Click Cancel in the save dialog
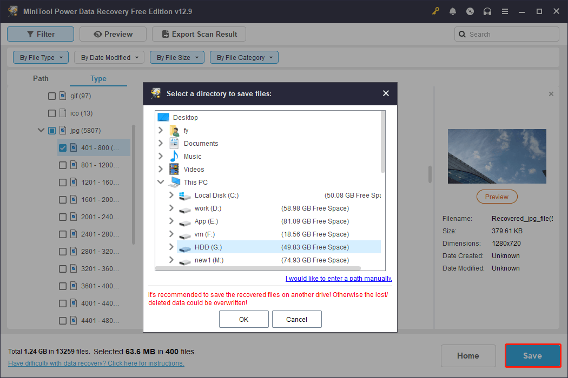The height and width of the screenshot is (378, 568). click(x=296, y=319)
